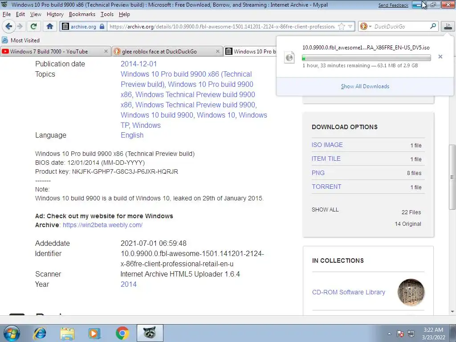Open Windows Media Player from taskbar
Viewport: 456px width, 342px height.
click(x=94, y=333)
